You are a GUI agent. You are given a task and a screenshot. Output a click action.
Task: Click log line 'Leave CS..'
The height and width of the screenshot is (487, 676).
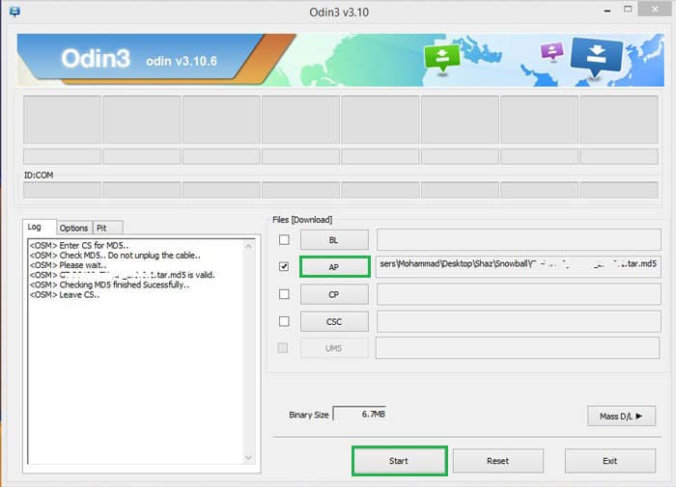click(65, 295)
